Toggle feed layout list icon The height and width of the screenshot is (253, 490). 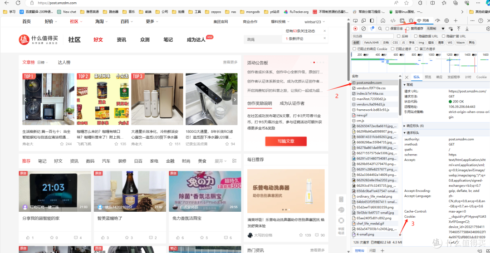(x=235, y=161)
